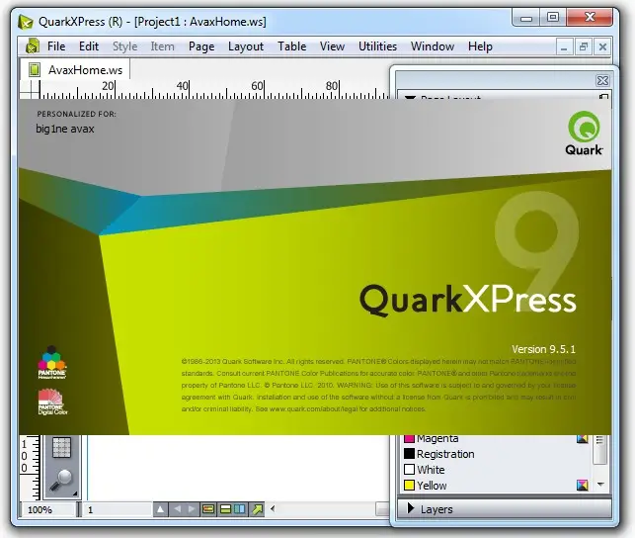The image size is (635, 538).
Task: Close the floating palette panel
Action: tap(602, 80)
